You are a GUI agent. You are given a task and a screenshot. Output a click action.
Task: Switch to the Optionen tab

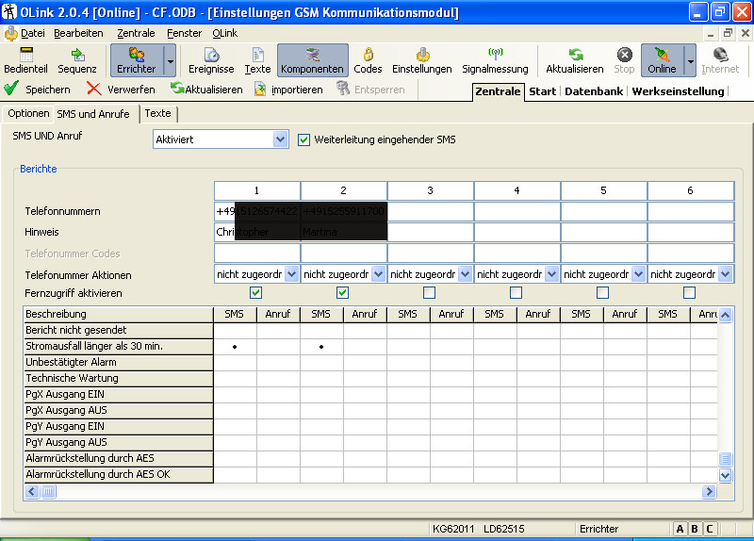click(x=28, y=113)
